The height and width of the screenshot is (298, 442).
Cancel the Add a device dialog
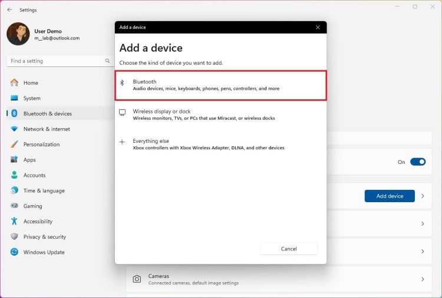click(289, 249)
